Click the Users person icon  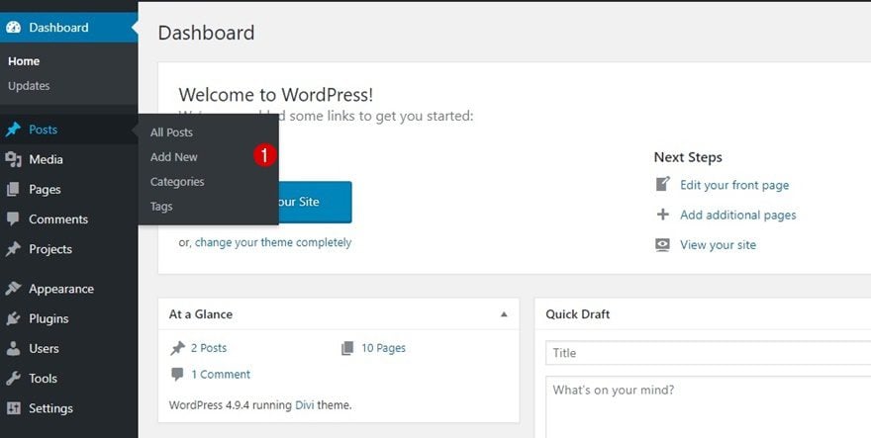tap(13, 349)
